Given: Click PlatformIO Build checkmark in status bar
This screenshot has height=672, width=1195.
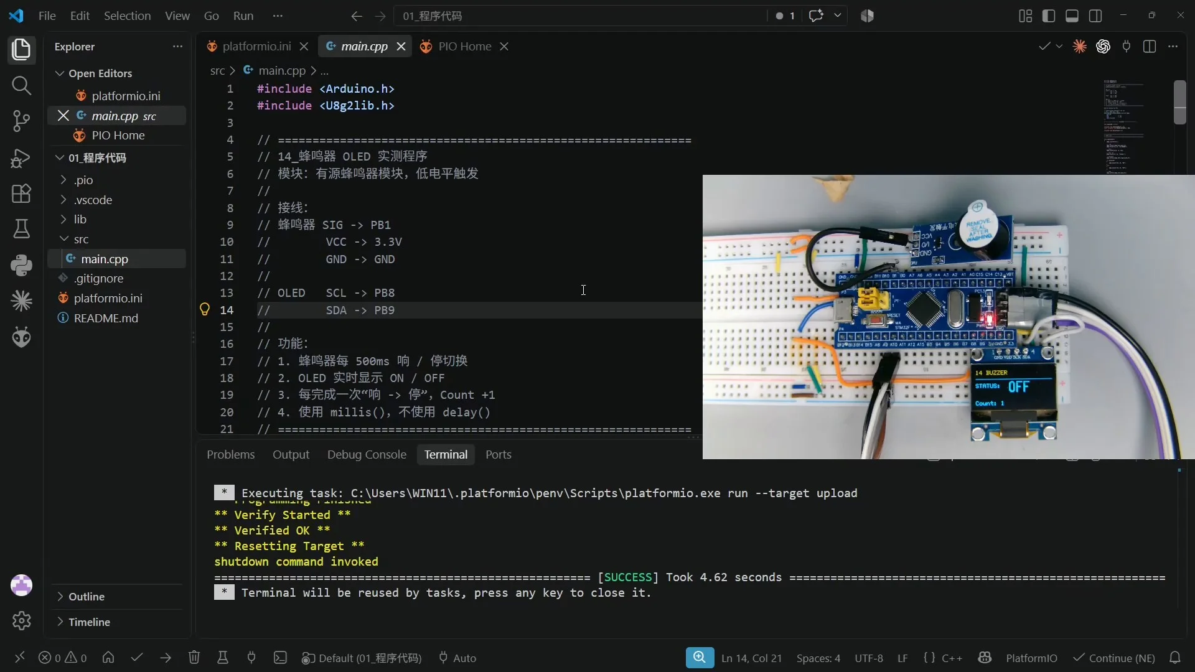Looking at the screenshot, I should point(137,658).
